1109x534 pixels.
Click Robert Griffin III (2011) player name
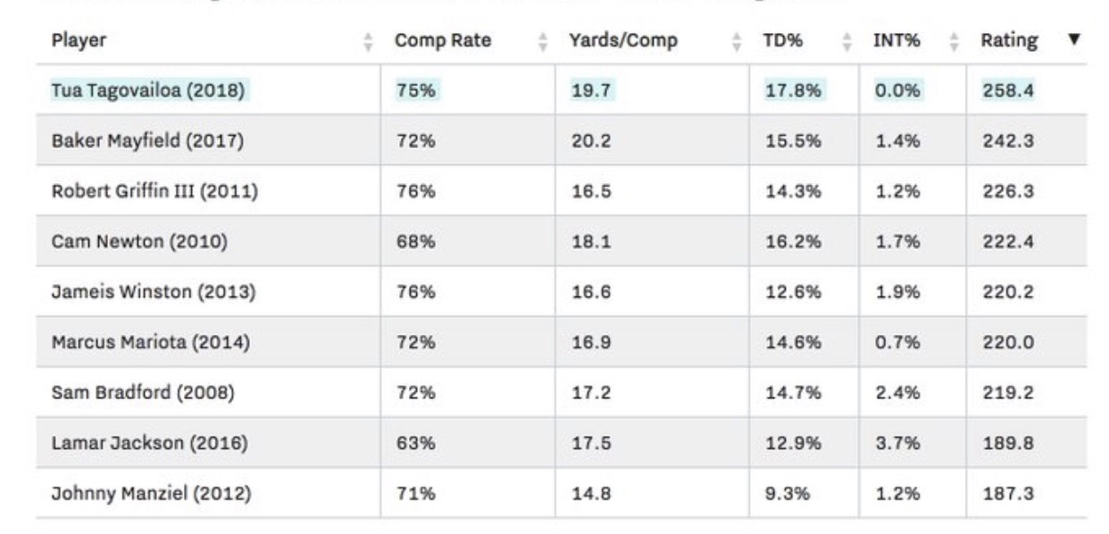155,190
